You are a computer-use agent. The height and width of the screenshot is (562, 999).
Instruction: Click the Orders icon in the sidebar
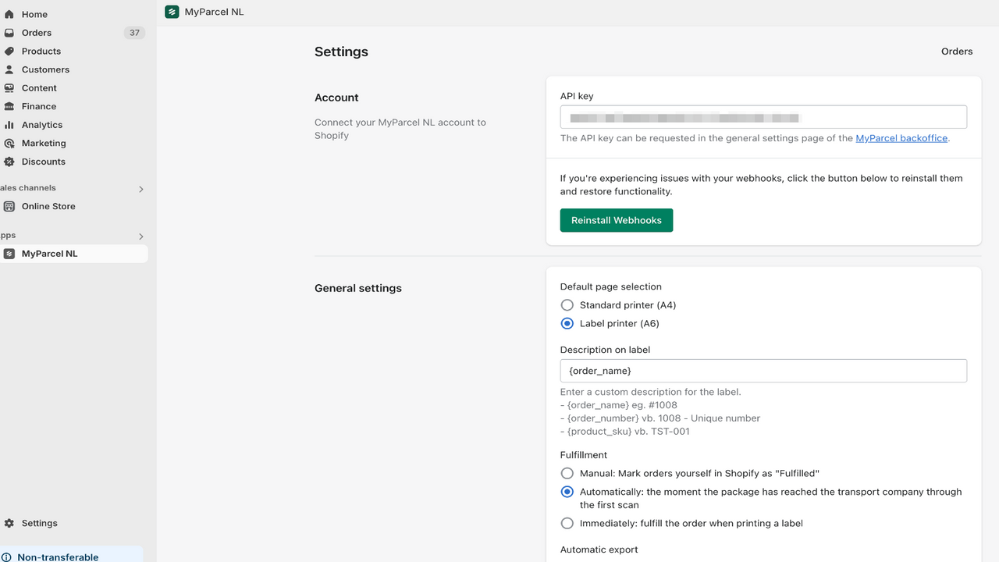tap(9, 32)
